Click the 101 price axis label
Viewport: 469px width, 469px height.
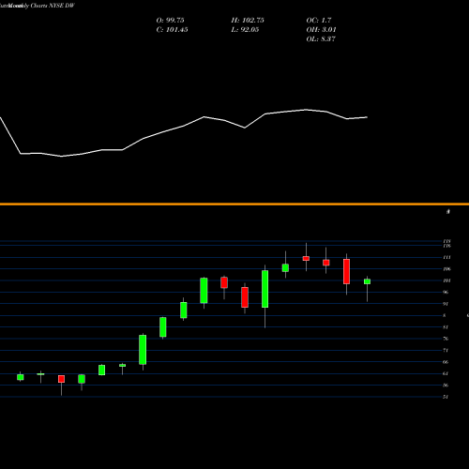446,280
